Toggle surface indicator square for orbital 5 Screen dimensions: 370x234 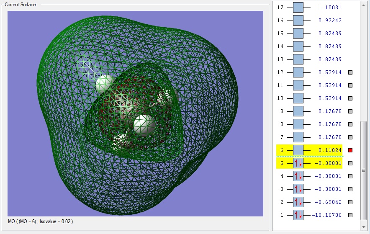point(350,163)
